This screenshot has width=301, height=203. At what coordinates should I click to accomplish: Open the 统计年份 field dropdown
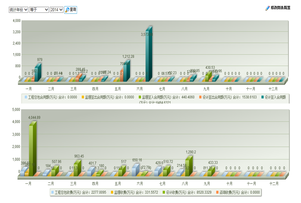pyautogui.click(x=18, y=10)
